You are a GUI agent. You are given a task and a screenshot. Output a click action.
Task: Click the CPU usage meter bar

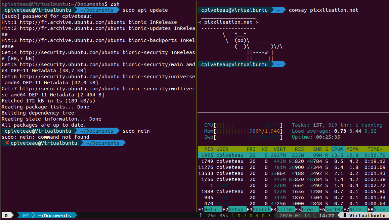pyautogui.click(x=248, y=125)
